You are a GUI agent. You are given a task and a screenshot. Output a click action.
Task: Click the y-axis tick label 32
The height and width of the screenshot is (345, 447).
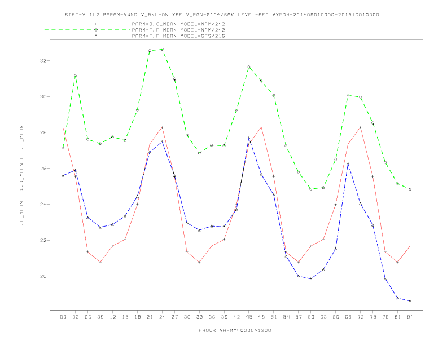(43, 61)
